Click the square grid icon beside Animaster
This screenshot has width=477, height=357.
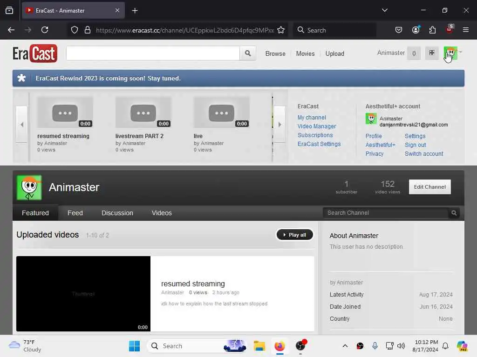[x=432, y=53]
